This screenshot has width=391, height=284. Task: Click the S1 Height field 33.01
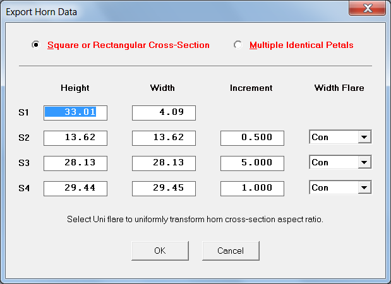[x=75, y=113]
